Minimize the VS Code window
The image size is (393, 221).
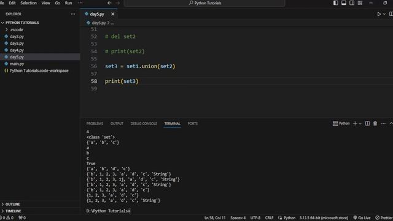coord(371,3)
